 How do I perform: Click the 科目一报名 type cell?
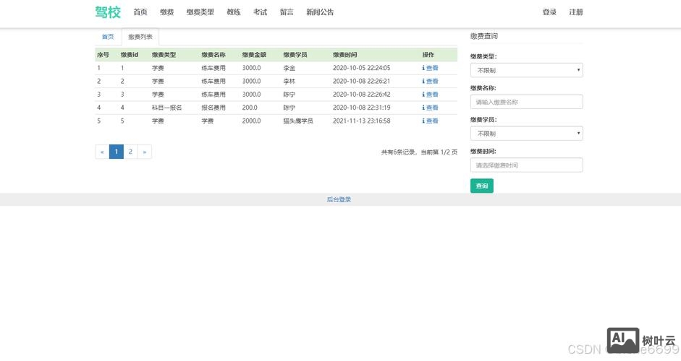pos(166,108)
